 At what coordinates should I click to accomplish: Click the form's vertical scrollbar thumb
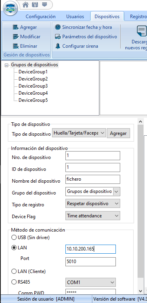tap(141, 201)
